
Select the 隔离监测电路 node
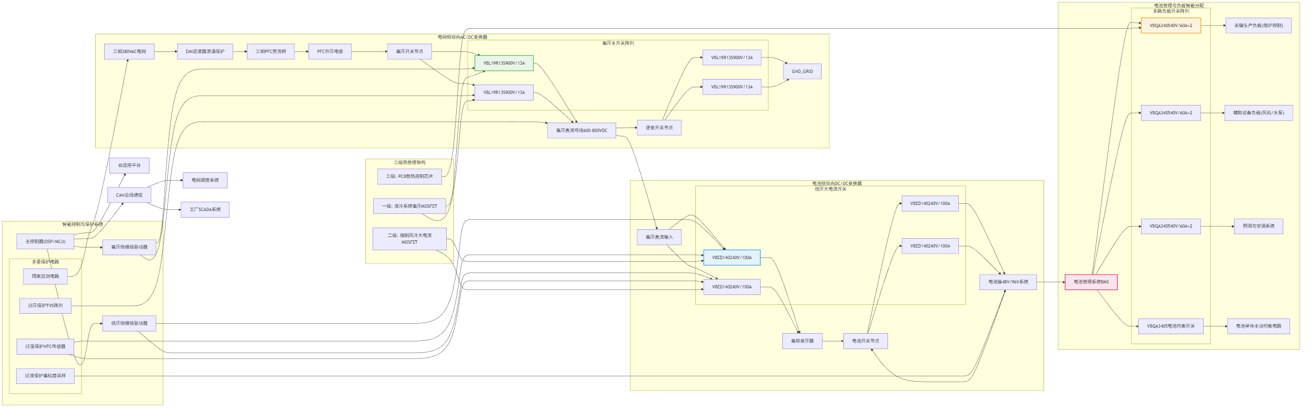click(45, 276)
